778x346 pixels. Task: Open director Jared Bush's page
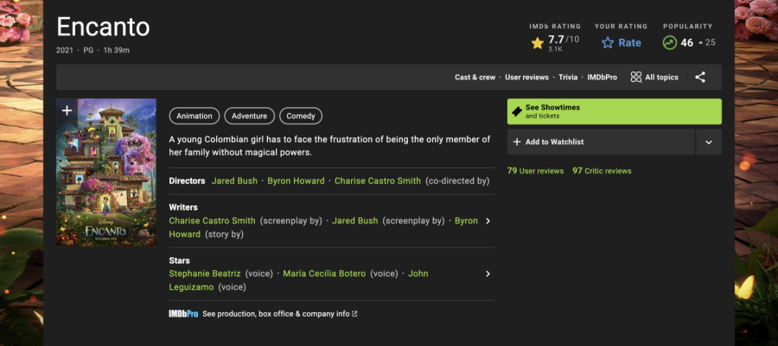tap(234, 180)
